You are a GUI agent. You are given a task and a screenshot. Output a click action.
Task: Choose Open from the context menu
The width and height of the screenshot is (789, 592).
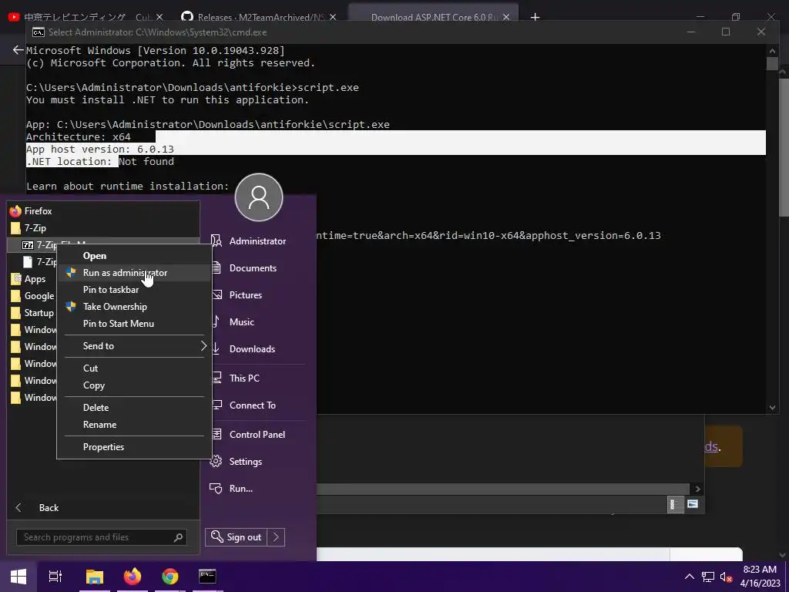134,256
